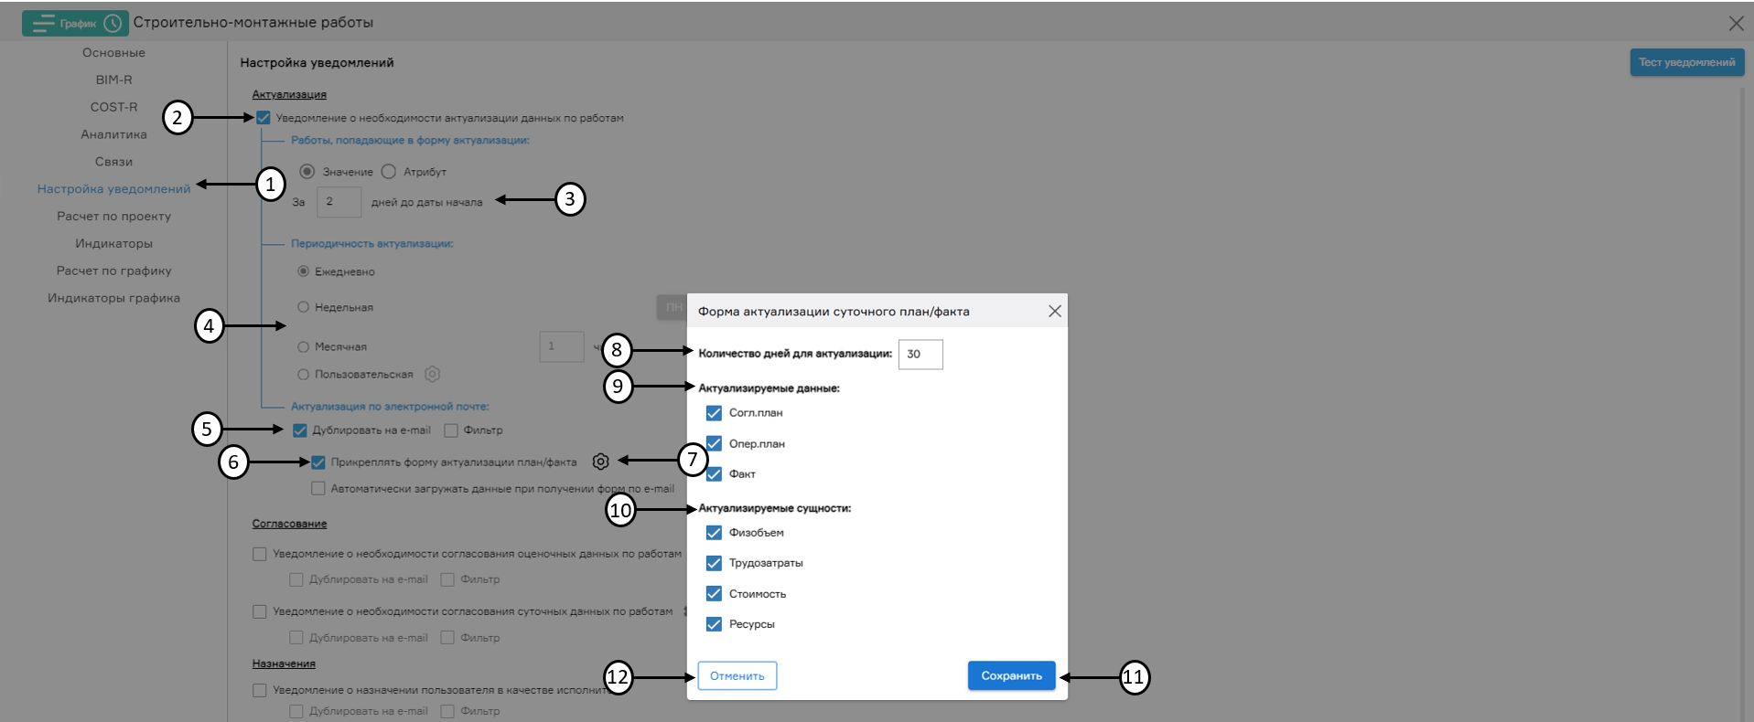This screenshot has width=1754, height=722.
Task: Switch to Индикаторы графика in sidebar
Action: 113,298
